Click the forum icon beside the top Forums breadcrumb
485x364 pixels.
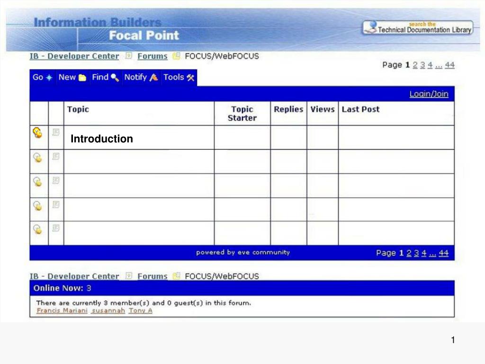click(x=129, y=56)
